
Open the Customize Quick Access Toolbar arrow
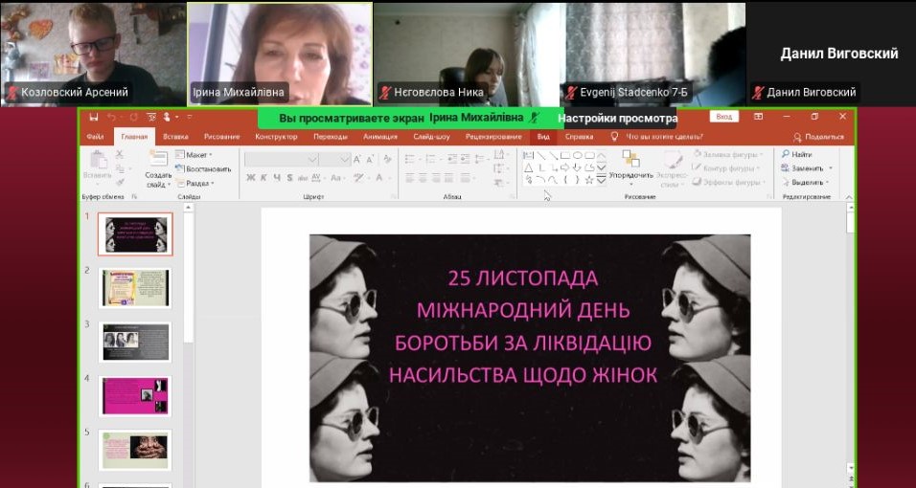190,117
